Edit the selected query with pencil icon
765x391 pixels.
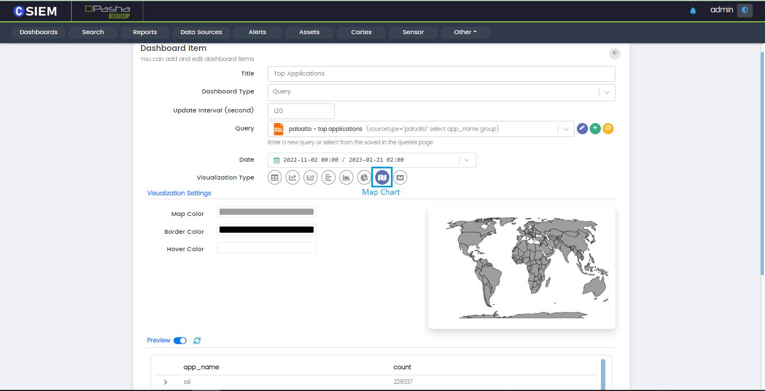pos(582,129)
